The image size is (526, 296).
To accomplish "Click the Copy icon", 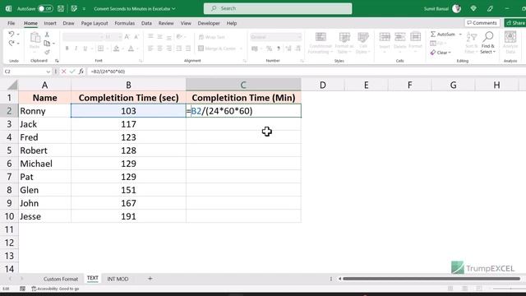I will pyautogui.click(x=47, y=44).
